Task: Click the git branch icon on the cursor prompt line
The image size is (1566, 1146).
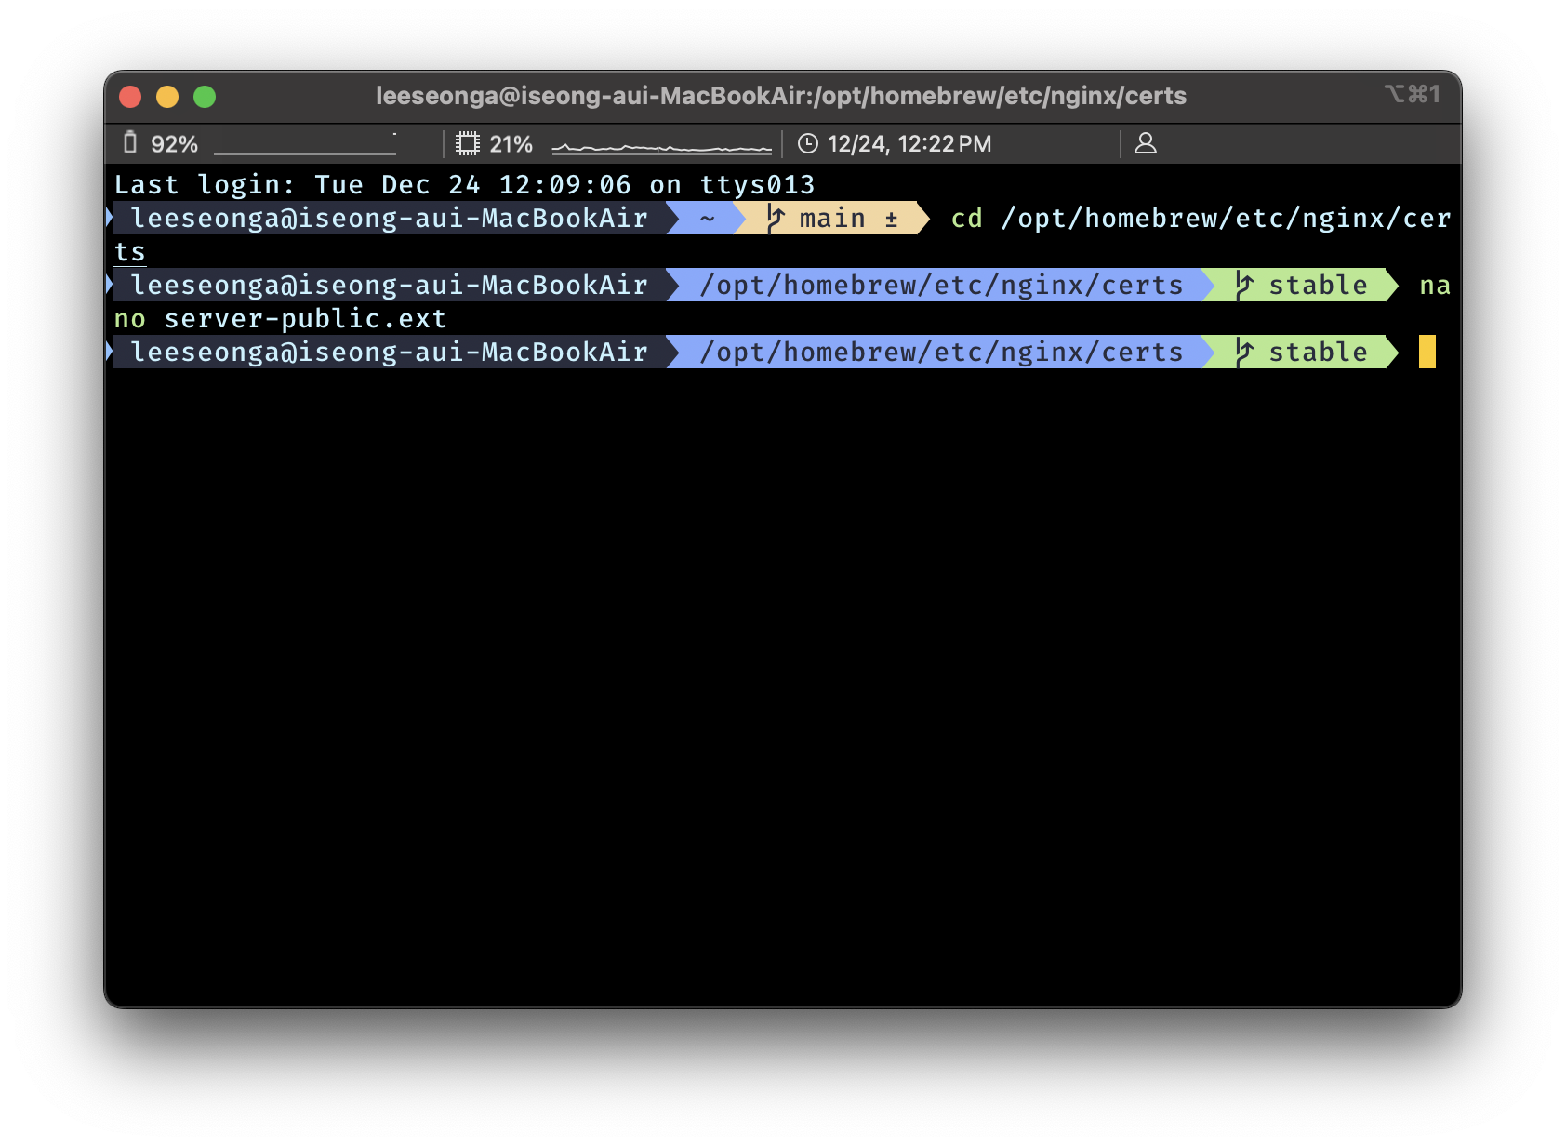Action: pyautogui.click(x=1244, y=353)
